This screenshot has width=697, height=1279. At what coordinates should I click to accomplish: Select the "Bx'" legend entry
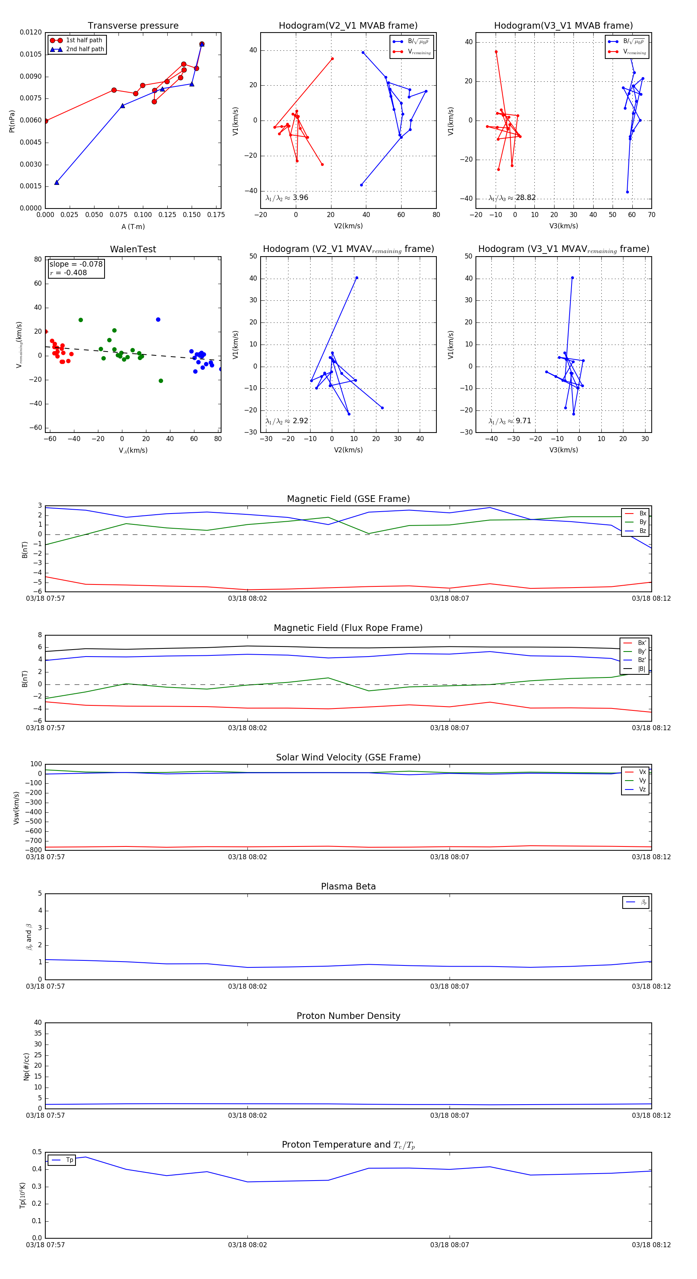(x=635, y=643)
